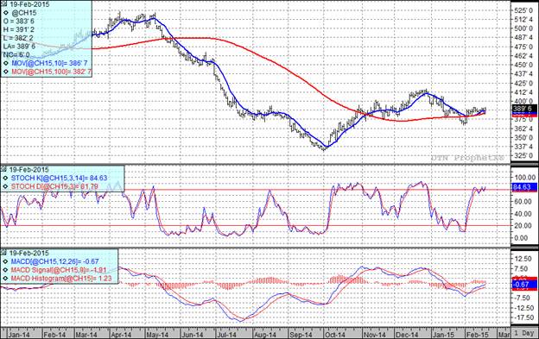This screenshot has height=339, width=539.
Task: Click the marker beside MOV[@CH15,10]
Action: pyautogui.click(x=6, y=64)
